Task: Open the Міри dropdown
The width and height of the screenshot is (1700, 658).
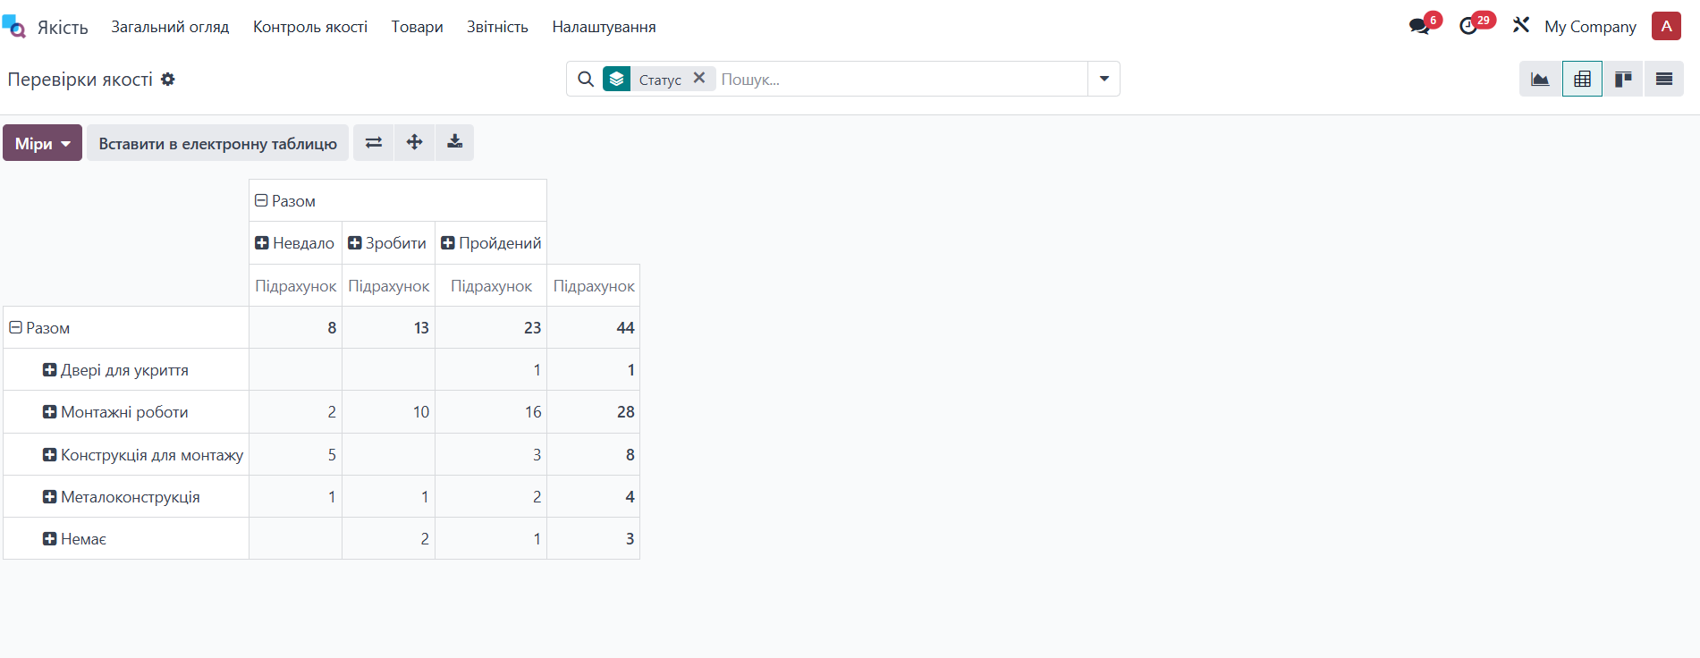Action: 42,143
